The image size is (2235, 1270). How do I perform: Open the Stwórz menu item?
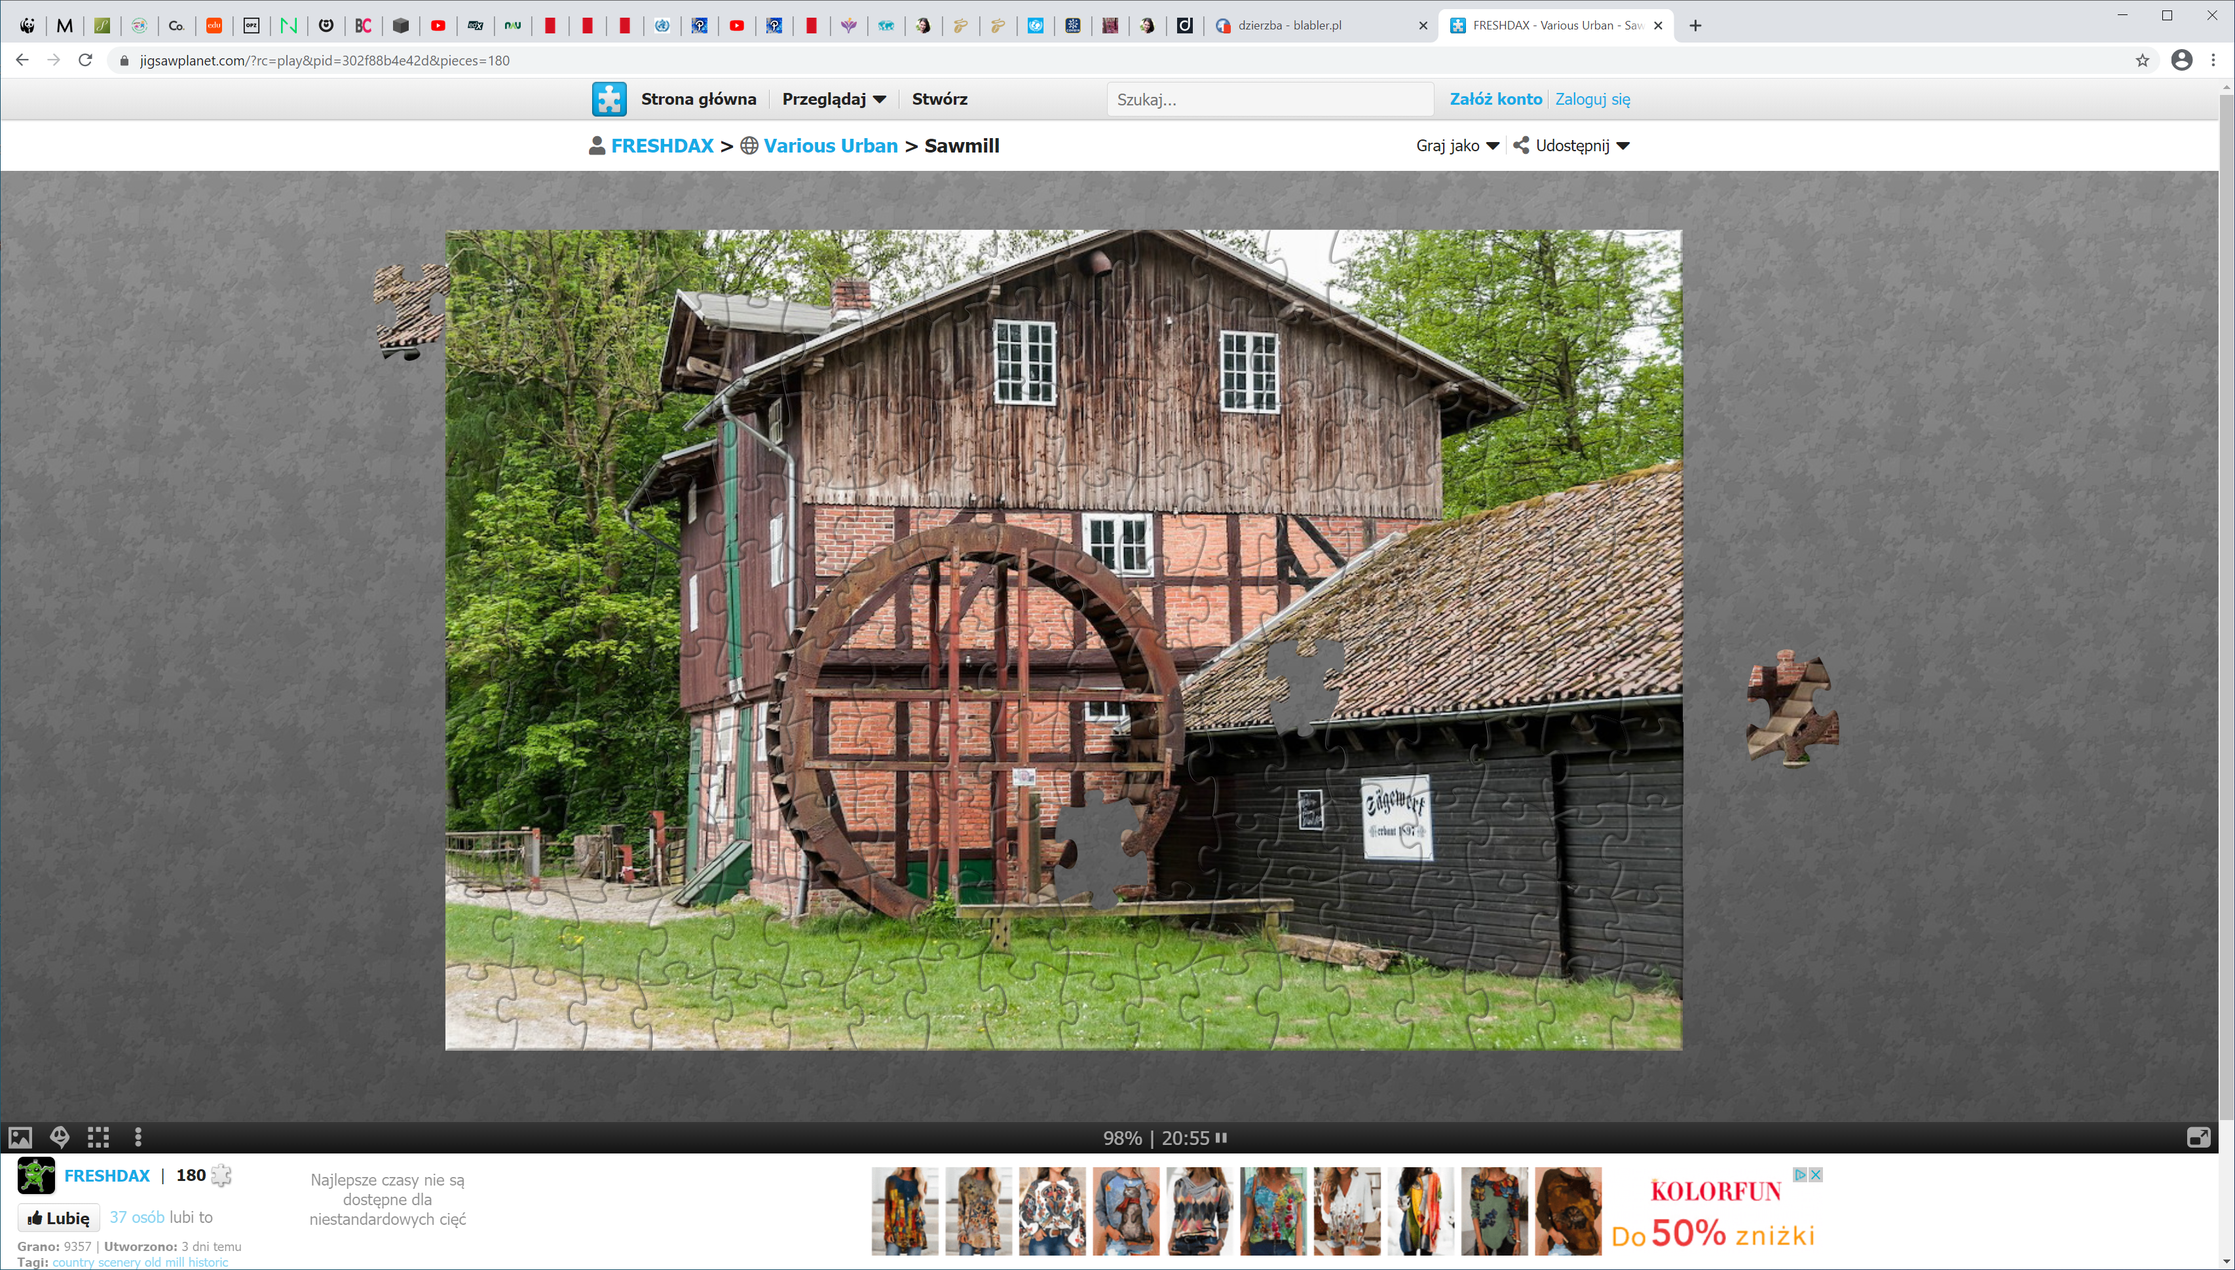939,99
